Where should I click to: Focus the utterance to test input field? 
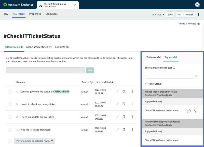(x=169, y=76)
